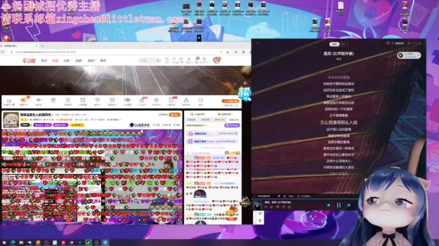The image size is (439, 246).
Task: Open a new browser tab with plus button
Action: (42, 46)
